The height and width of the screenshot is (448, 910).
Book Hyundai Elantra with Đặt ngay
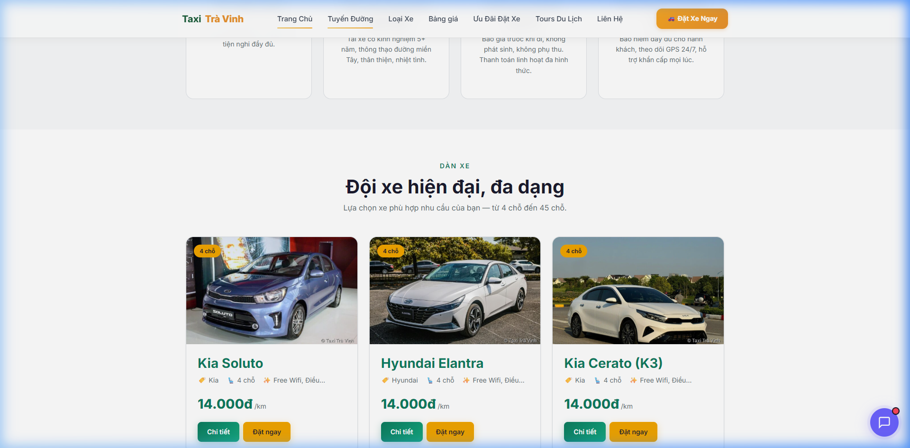coord(450,432)
